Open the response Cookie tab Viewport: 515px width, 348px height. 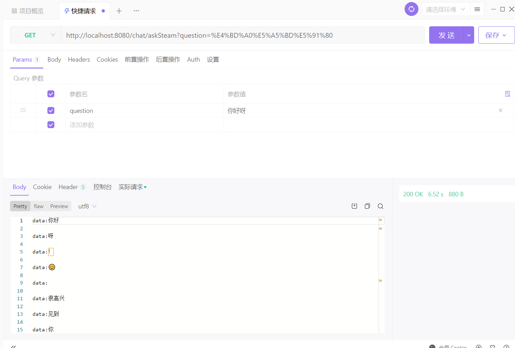tap(42, 187)
